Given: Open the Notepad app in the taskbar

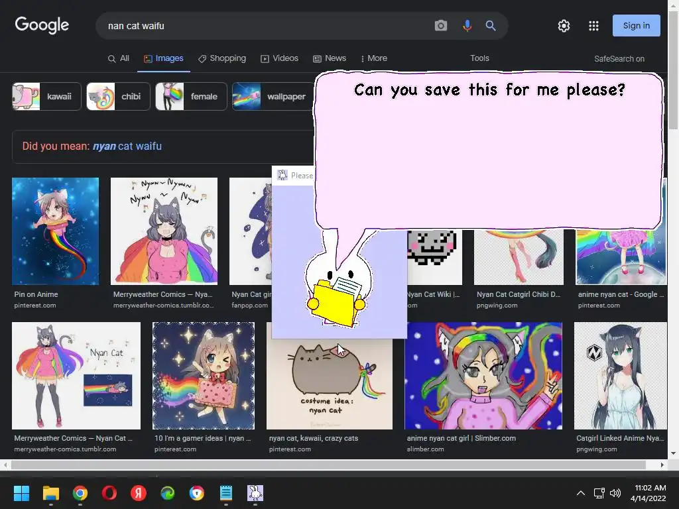Looking at the screenshot, I should 226,493.
